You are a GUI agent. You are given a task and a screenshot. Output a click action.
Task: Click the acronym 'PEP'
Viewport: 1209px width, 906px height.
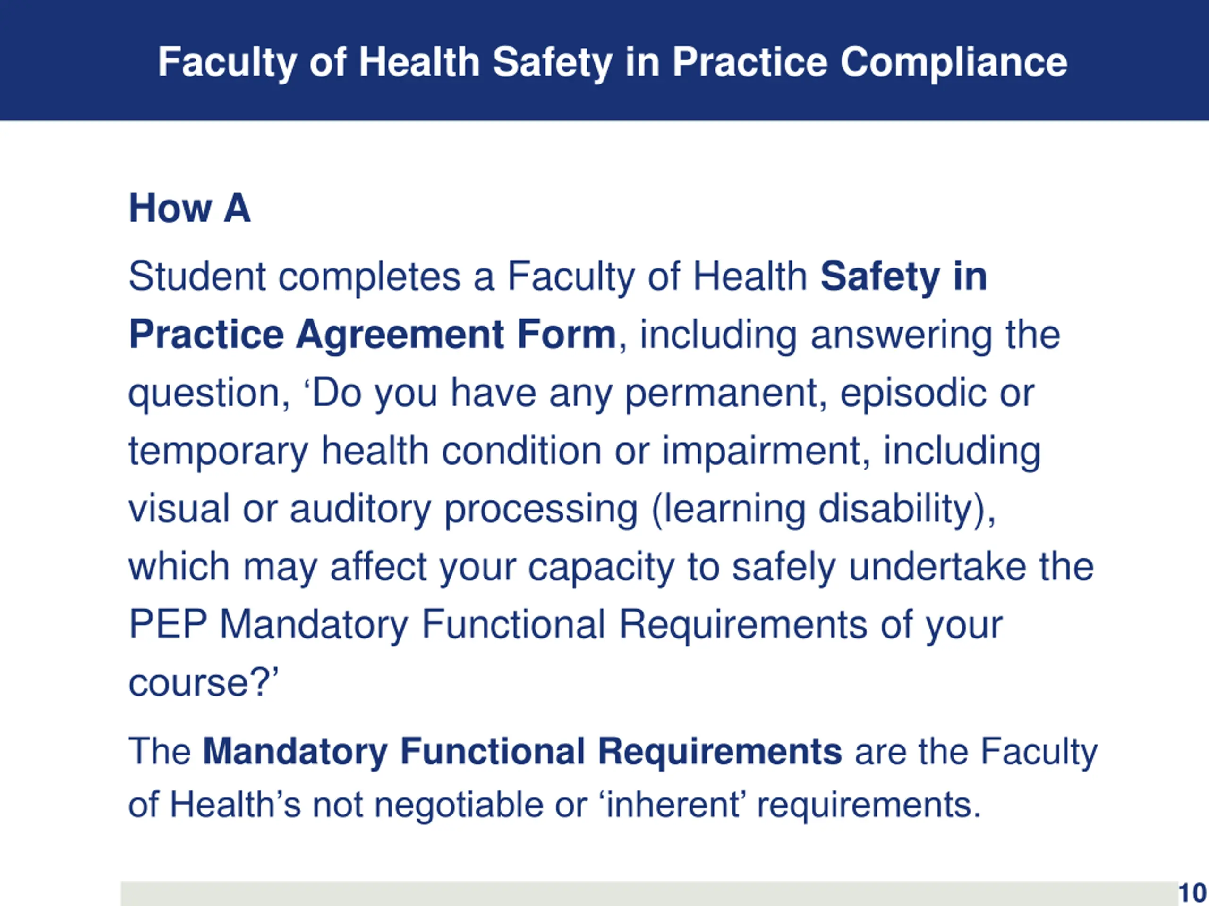[168, 624]
